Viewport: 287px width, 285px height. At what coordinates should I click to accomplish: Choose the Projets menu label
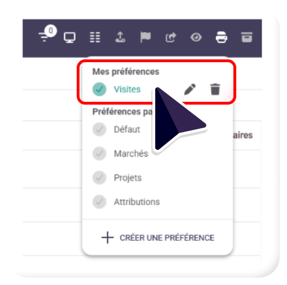(x=128, y=178)
